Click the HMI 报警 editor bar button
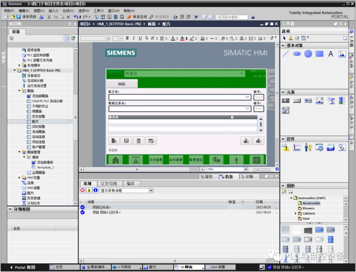The height and width of the screenshot is (272, 356). tap(220, 267)
